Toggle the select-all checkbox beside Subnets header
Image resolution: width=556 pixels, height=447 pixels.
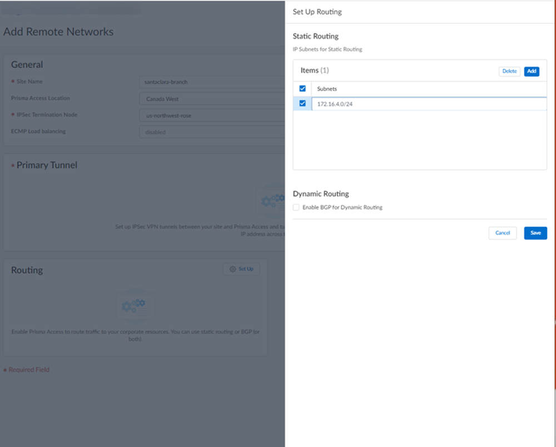302,88
